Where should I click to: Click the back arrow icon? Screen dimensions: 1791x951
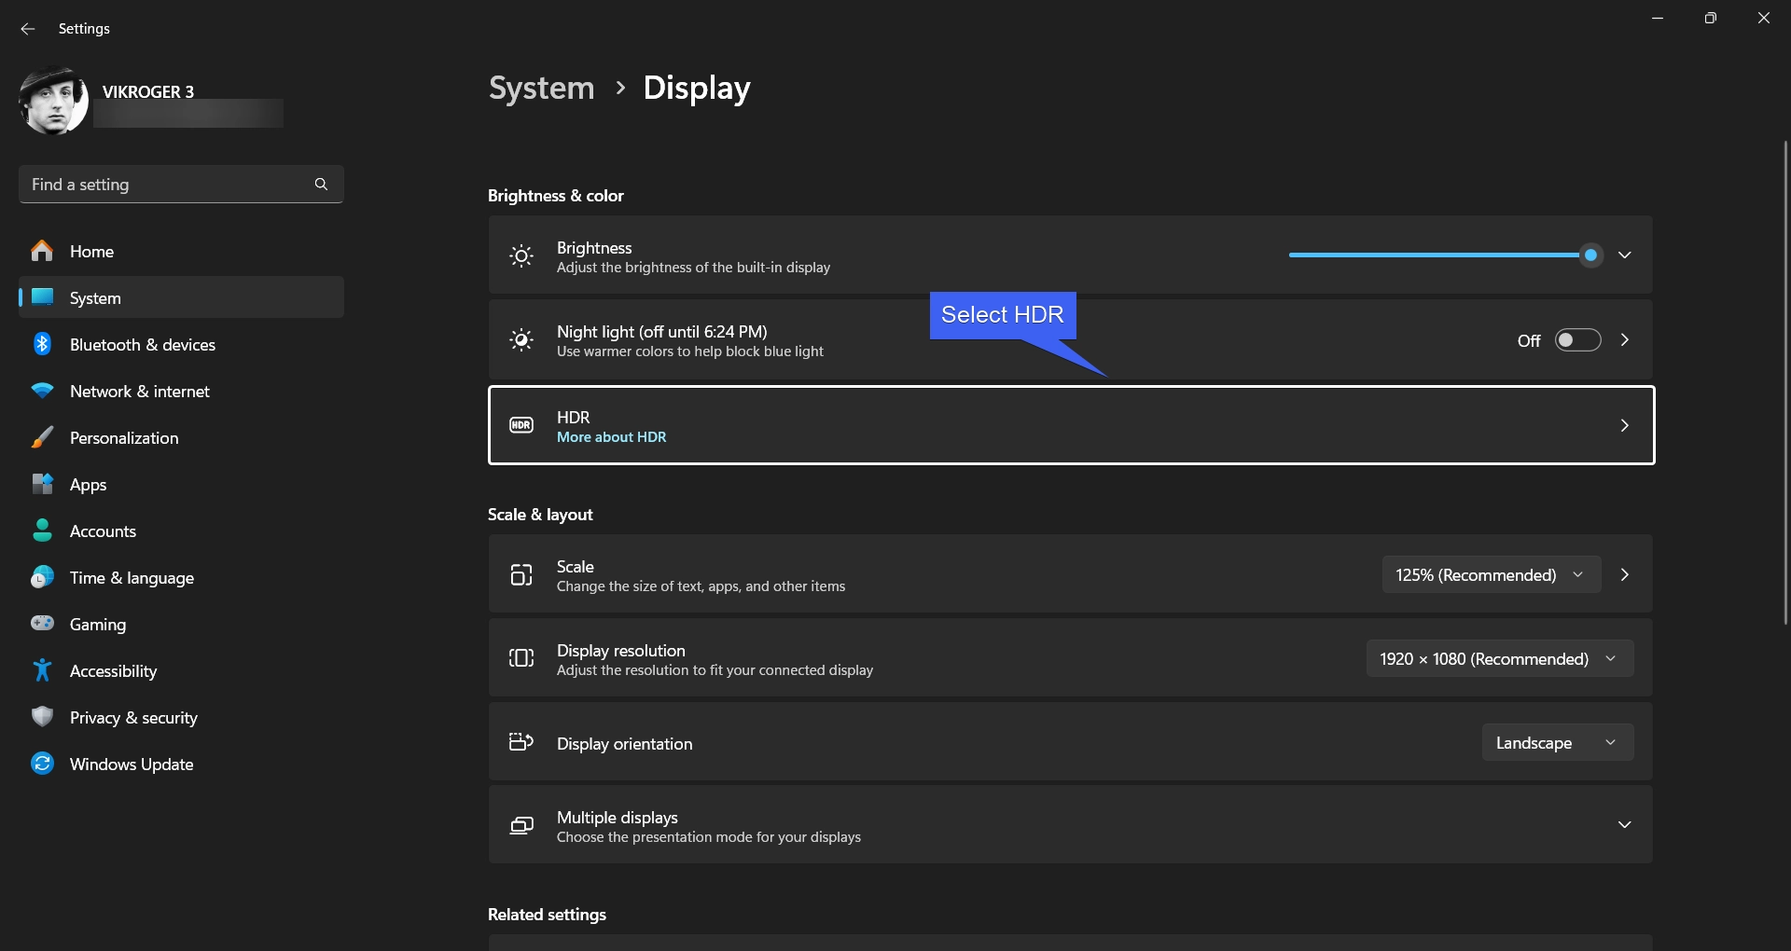pos(28,29)
